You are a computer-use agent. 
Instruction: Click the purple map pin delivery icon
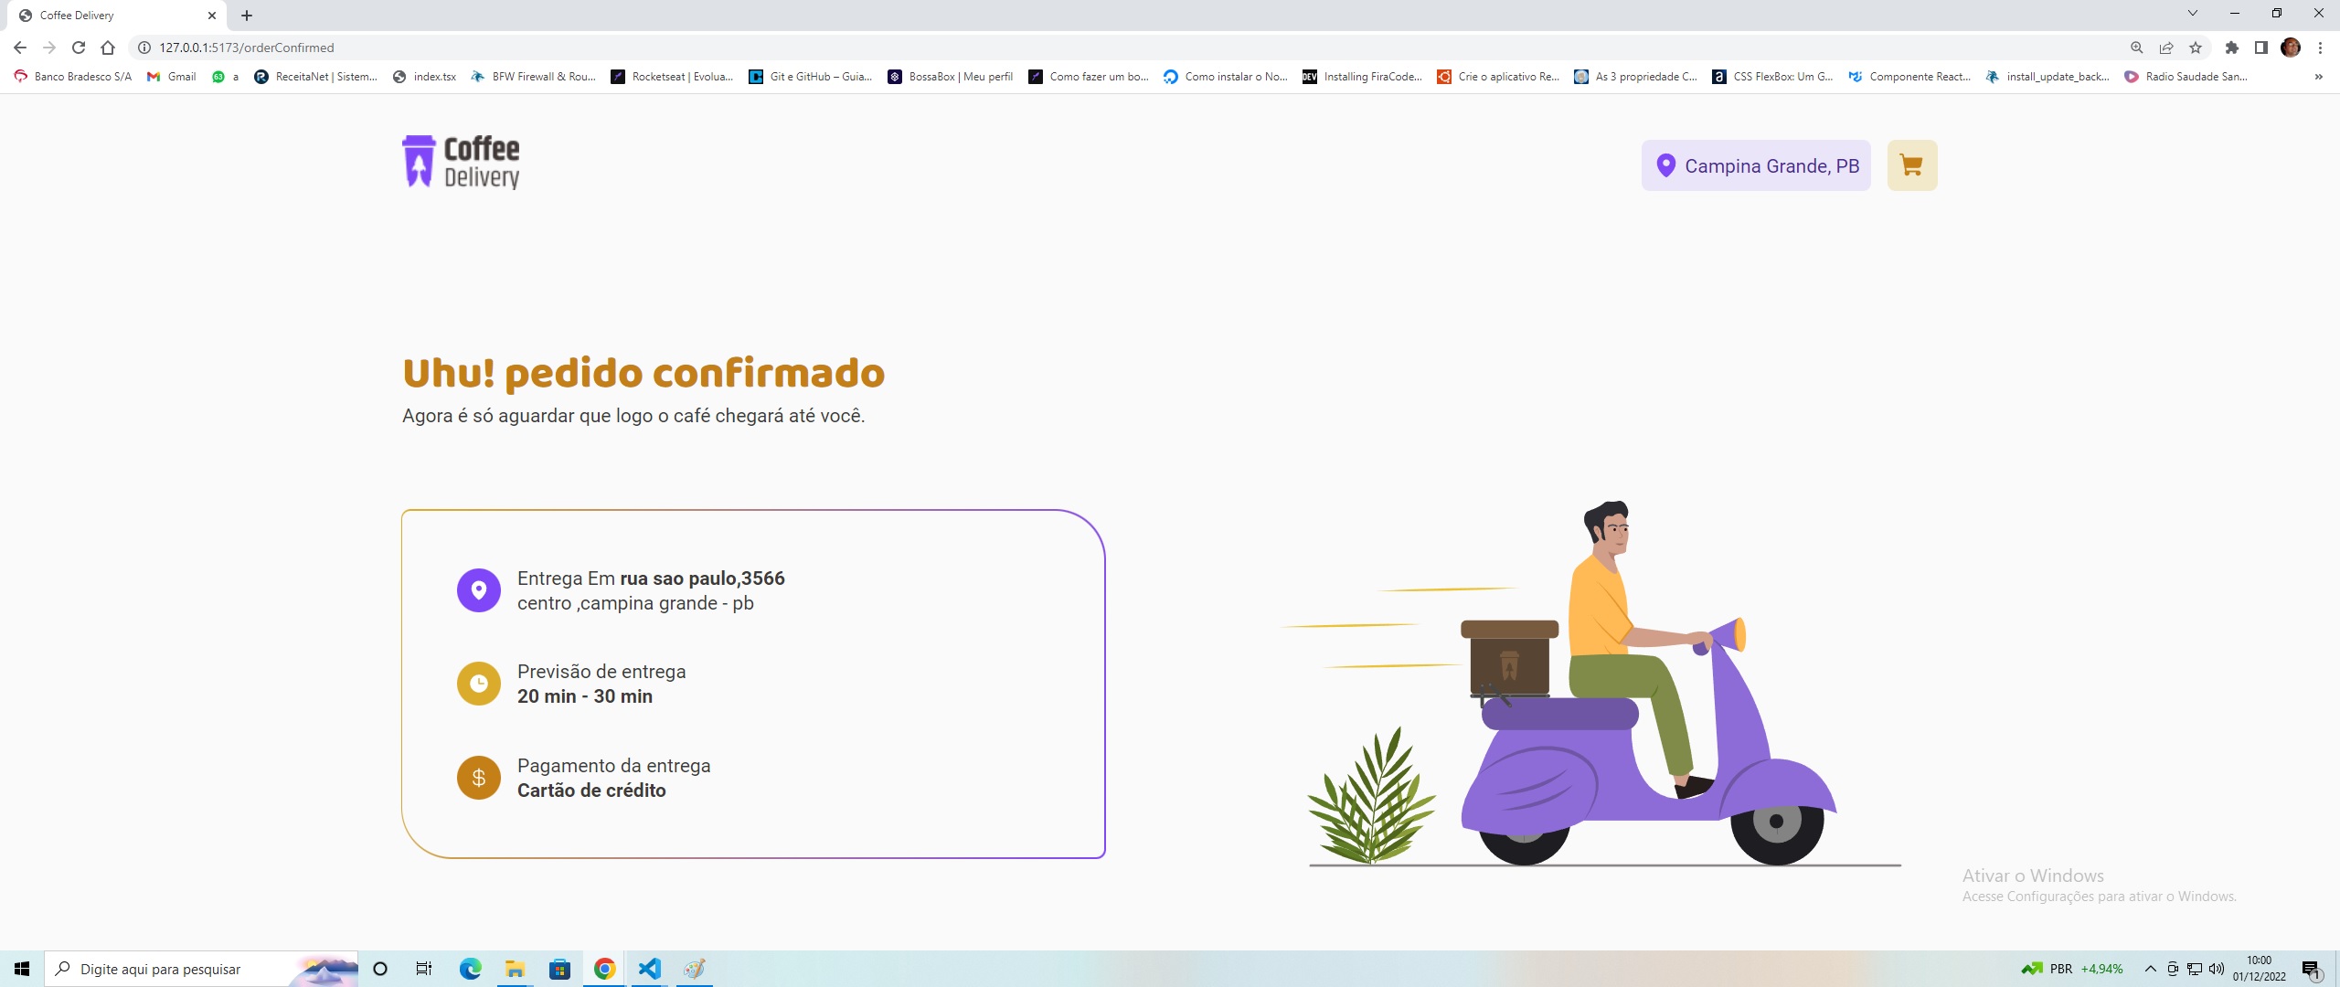(x=478, y=590)
